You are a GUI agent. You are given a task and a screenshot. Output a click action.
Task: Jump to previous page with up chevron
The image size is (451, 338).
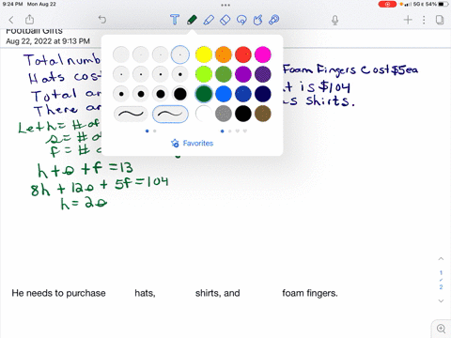(441, 259)
